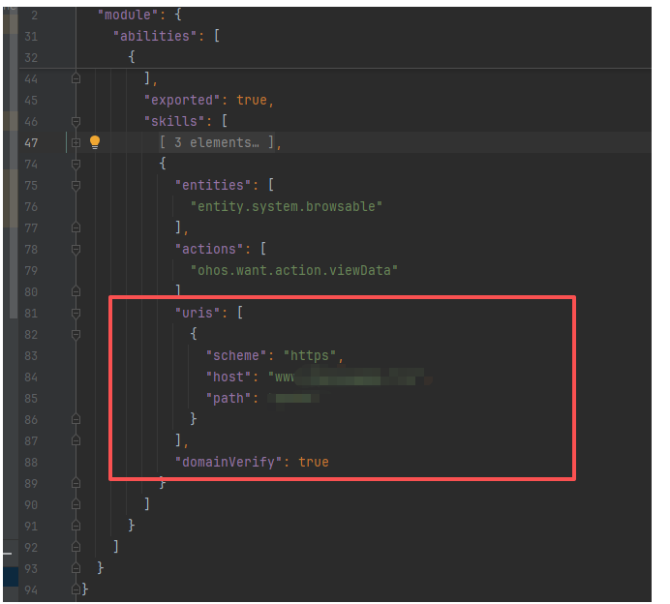The height and width of the screenshot is (604, 670).
Task: Click line number 85 in the gutter
Action: [31, 399]
